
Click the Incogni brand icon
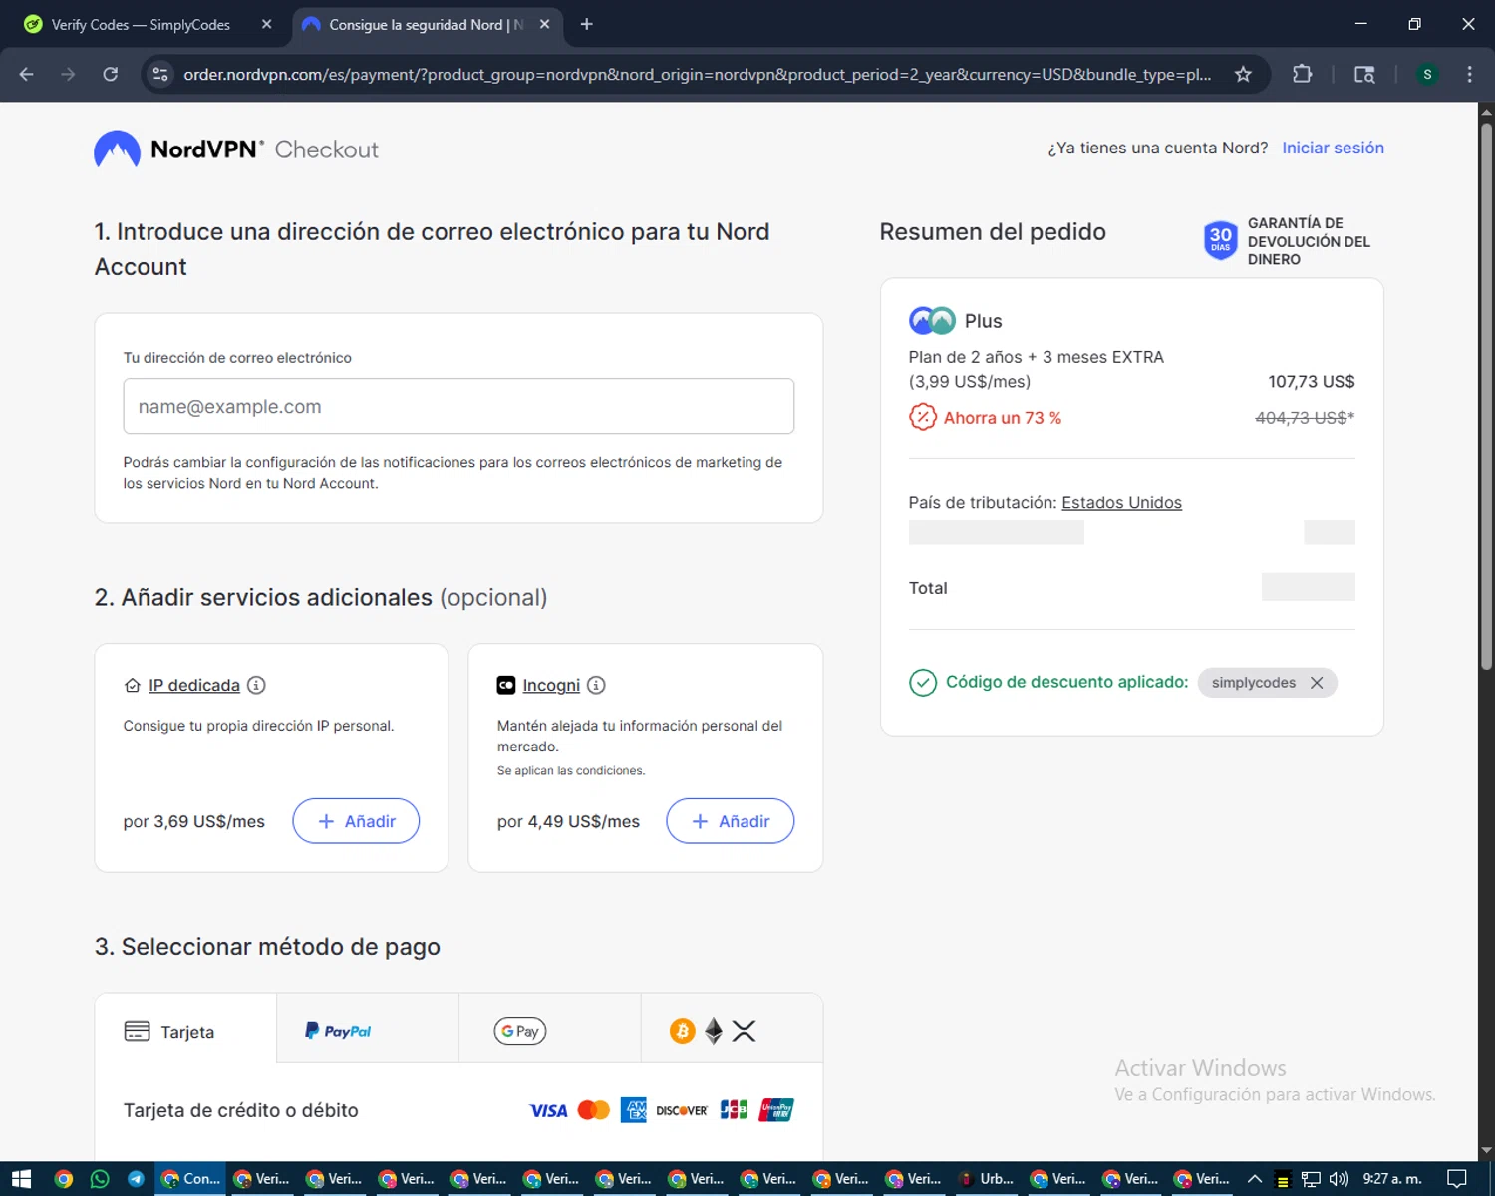(x=506, y=685)
